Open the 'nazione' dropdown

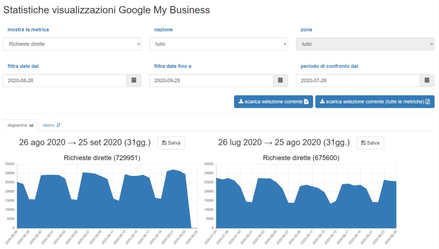(219, 44)
